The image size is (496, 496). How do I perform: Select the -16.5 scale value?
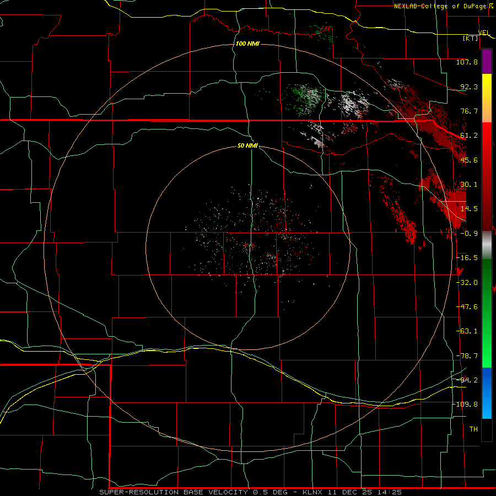(467, 258)
